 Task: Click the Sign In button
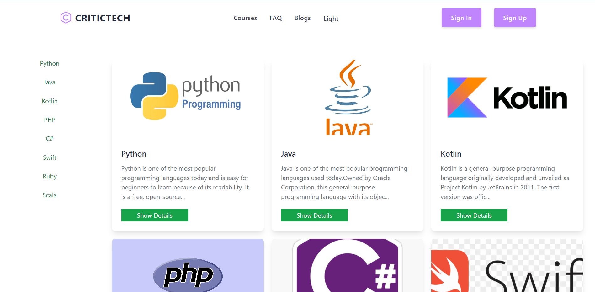coord(461,18)
